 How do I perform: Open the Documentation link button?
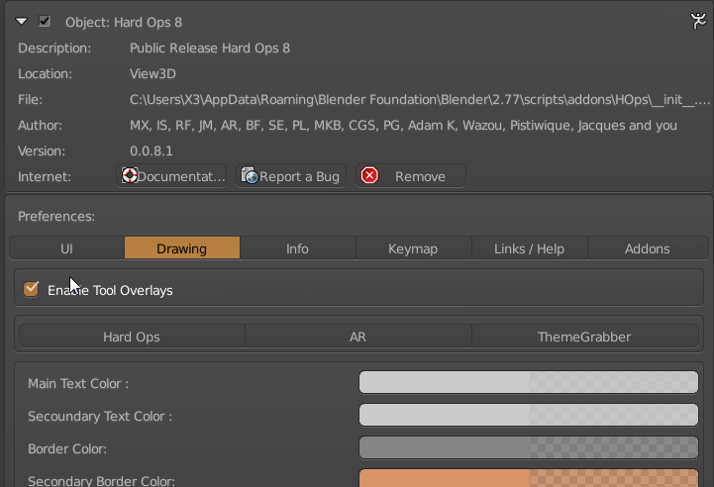(x=171, y=176)
